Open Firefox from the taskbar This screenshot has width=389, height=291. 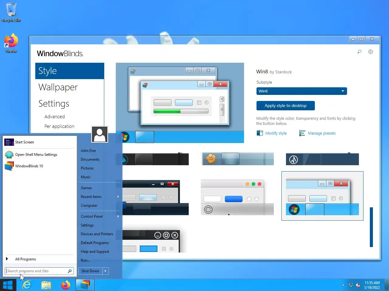66,285
